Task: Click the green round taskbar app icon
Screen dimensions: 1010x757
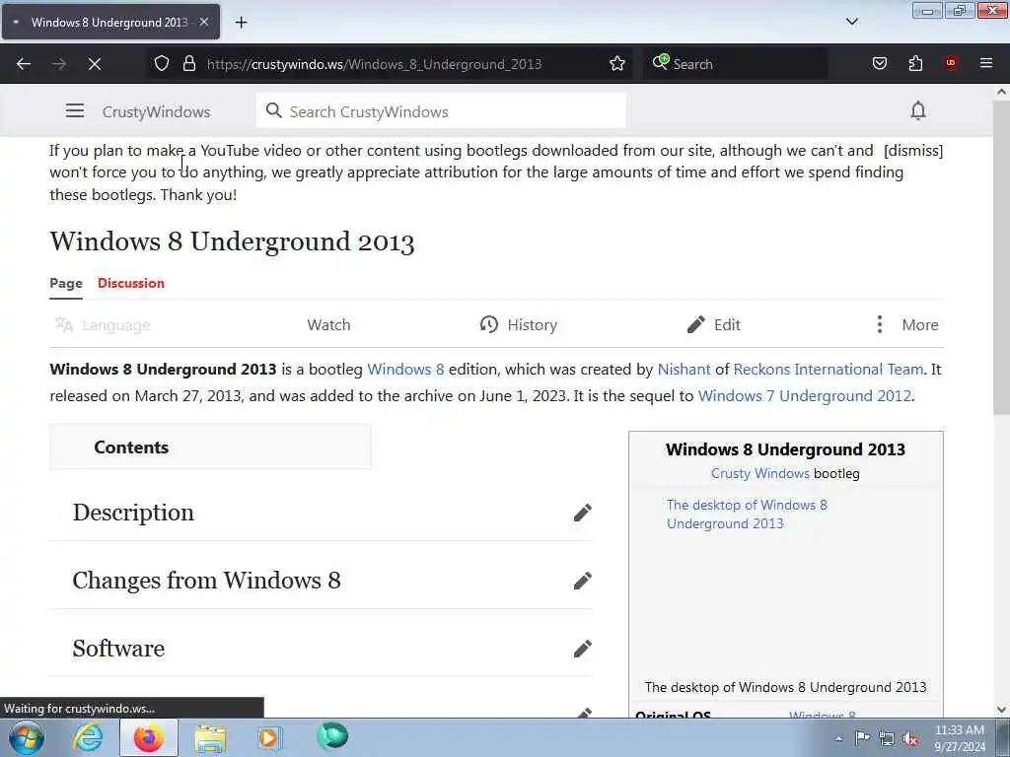Action: [x=332, y=736]
